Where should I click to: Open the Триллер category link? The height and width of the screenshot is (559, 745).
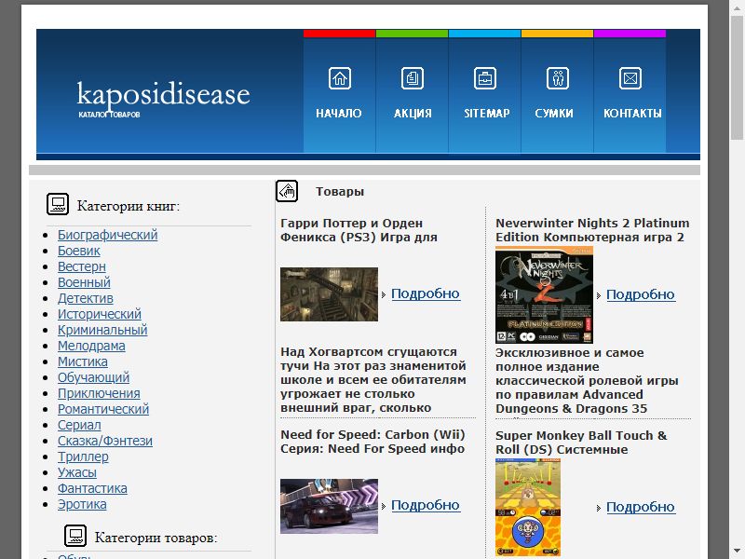83,457
